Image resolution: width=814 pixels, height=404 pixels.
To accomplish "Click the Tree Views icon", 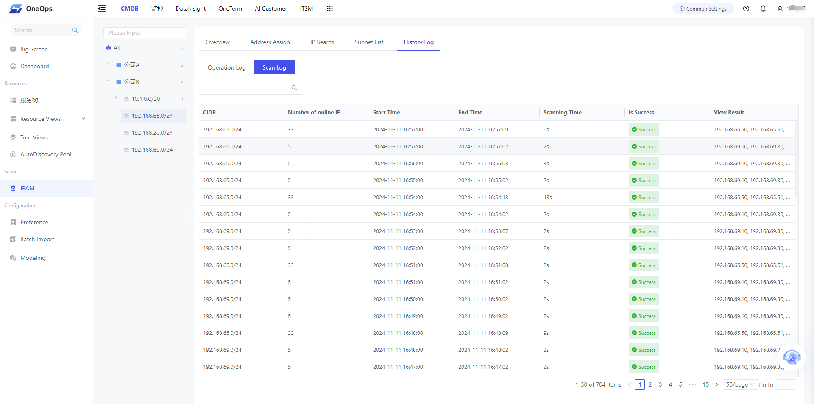I will [13, 137].
